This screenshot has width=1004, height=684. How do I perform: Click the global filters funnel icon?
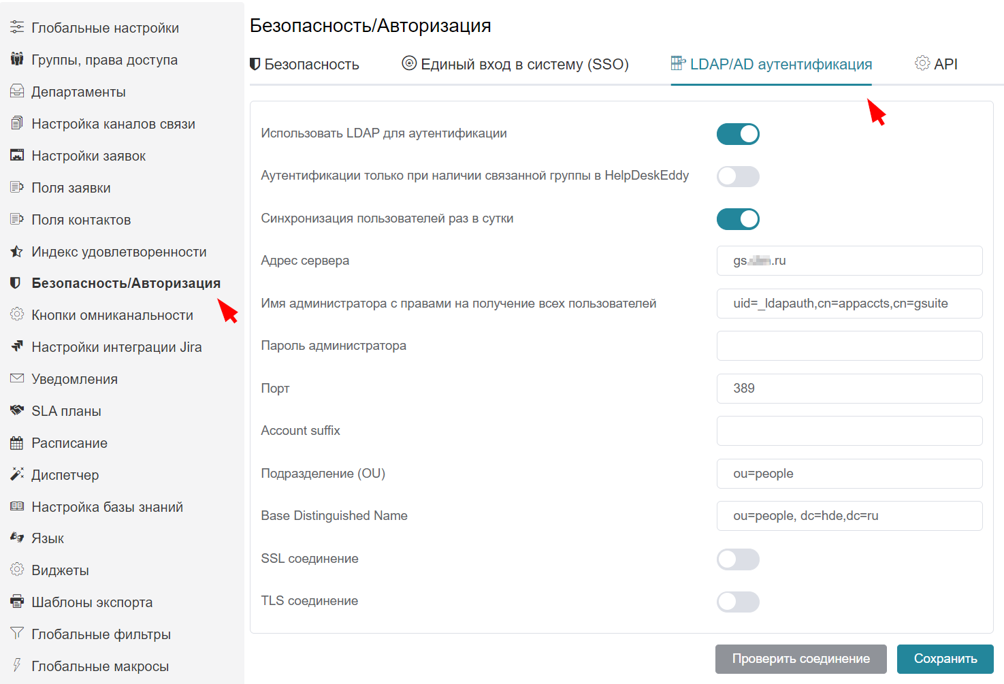[17, 634]
